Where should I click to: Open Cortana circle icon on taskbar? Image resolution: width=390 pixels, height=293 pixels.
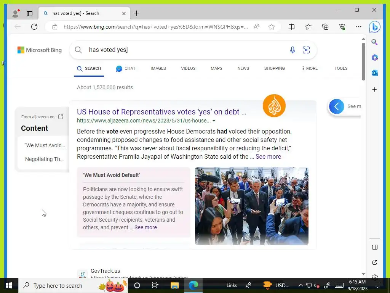point(137,285)
